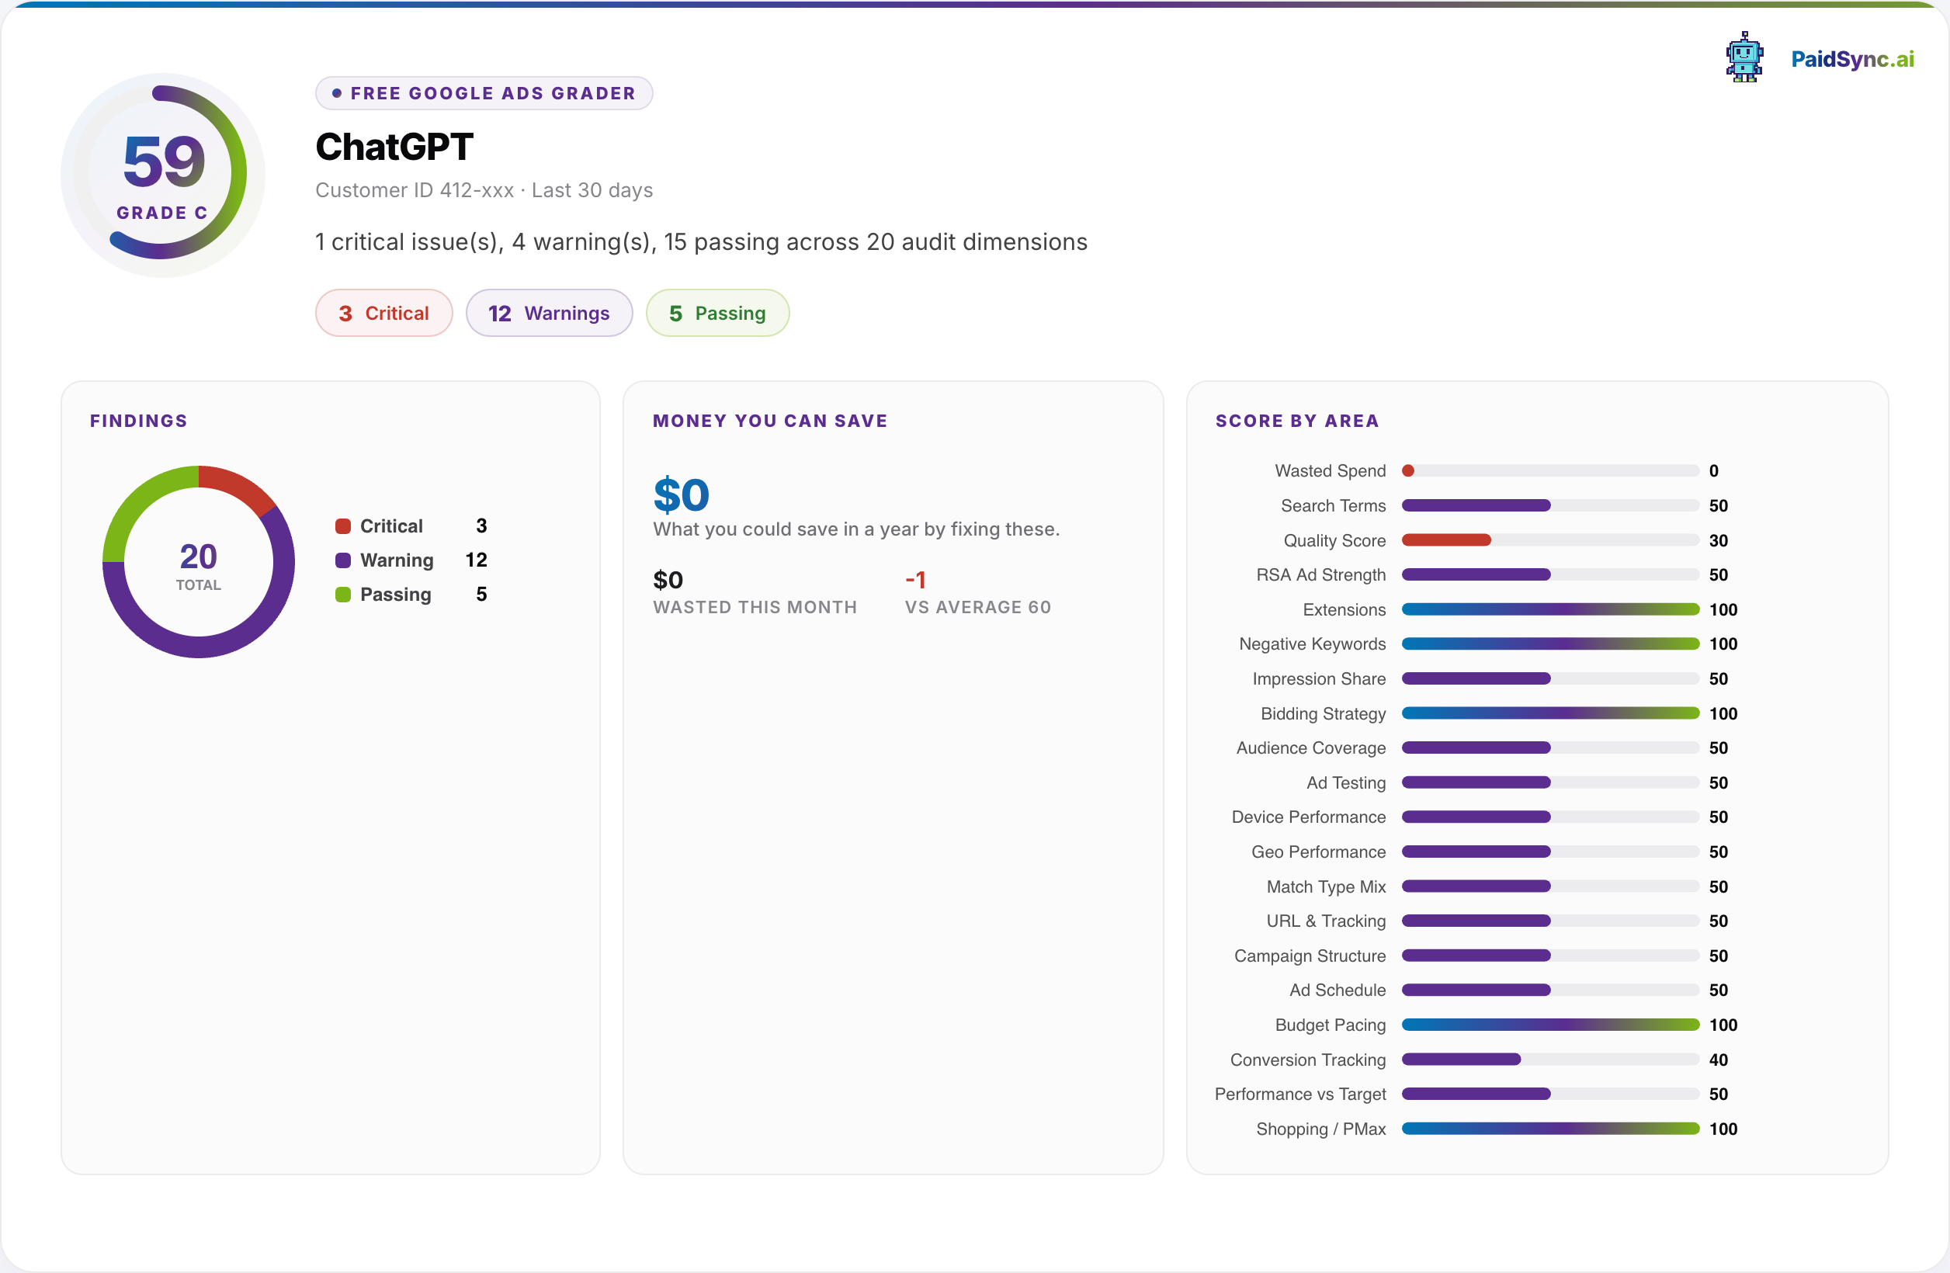
Task: Click the URL & Tracking score bar
Action: click(1550, 921)
